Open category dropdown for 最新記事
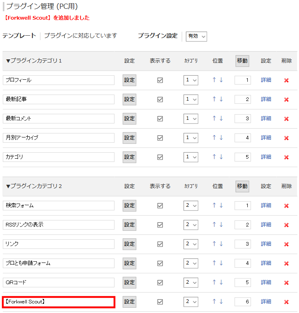 [x=191, y=99]
